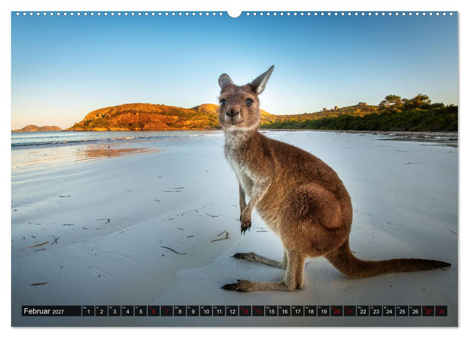Click day 25 in the date row

click(402, 311)
